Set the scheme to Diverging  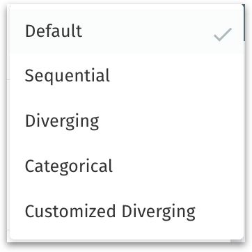[x=127, y=121]
